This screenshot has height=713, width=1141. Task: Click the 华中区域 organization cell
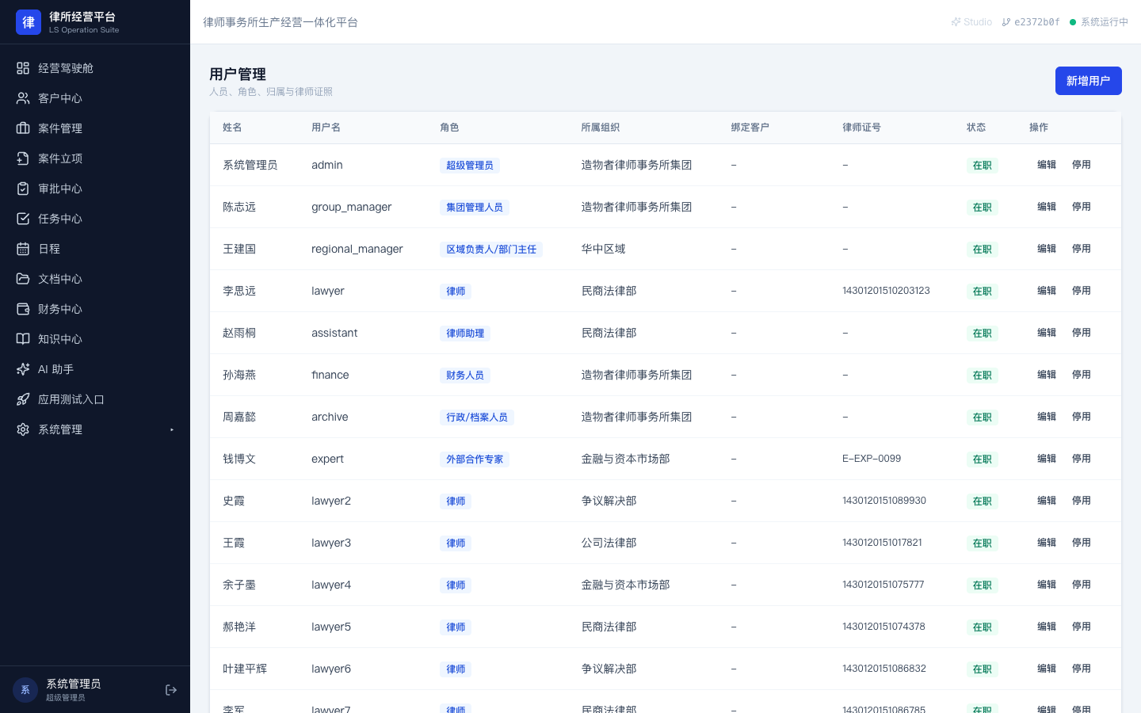(x=603, y=249)
